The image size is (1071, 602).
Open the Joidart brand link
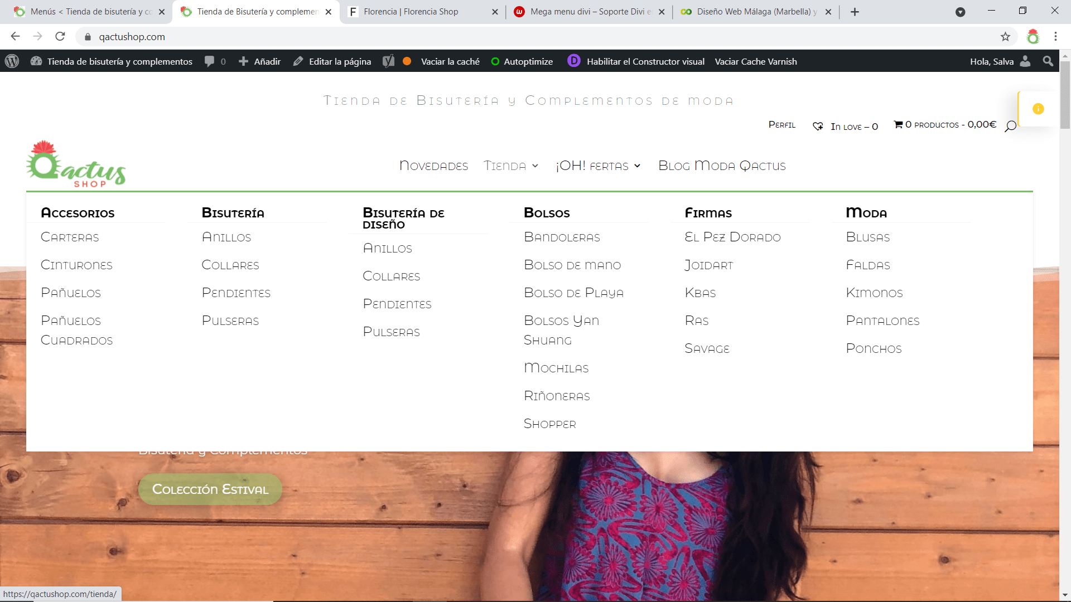708,265
